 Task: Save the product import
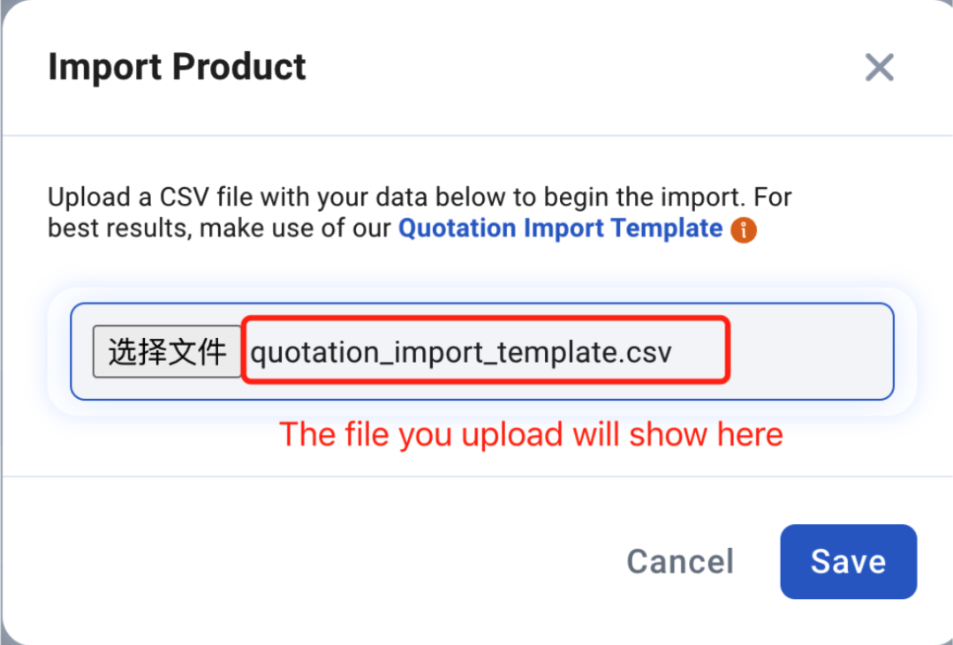coord(848,562)
